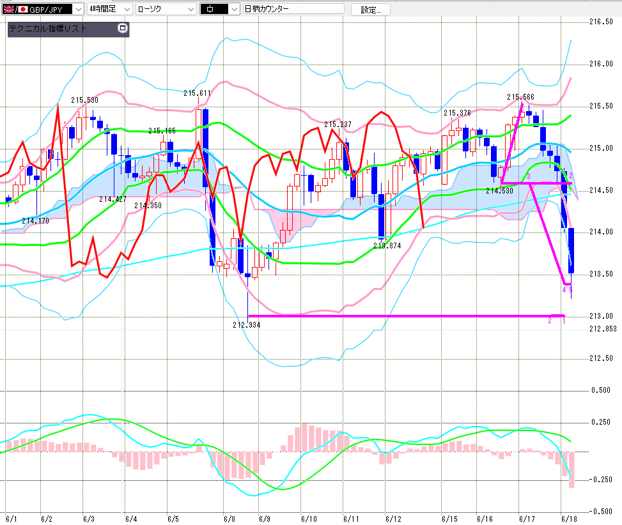This screenshot has width=622, height=525.
Task: Click the 0.500 MACD axis label
Action: tap(601, 390)
